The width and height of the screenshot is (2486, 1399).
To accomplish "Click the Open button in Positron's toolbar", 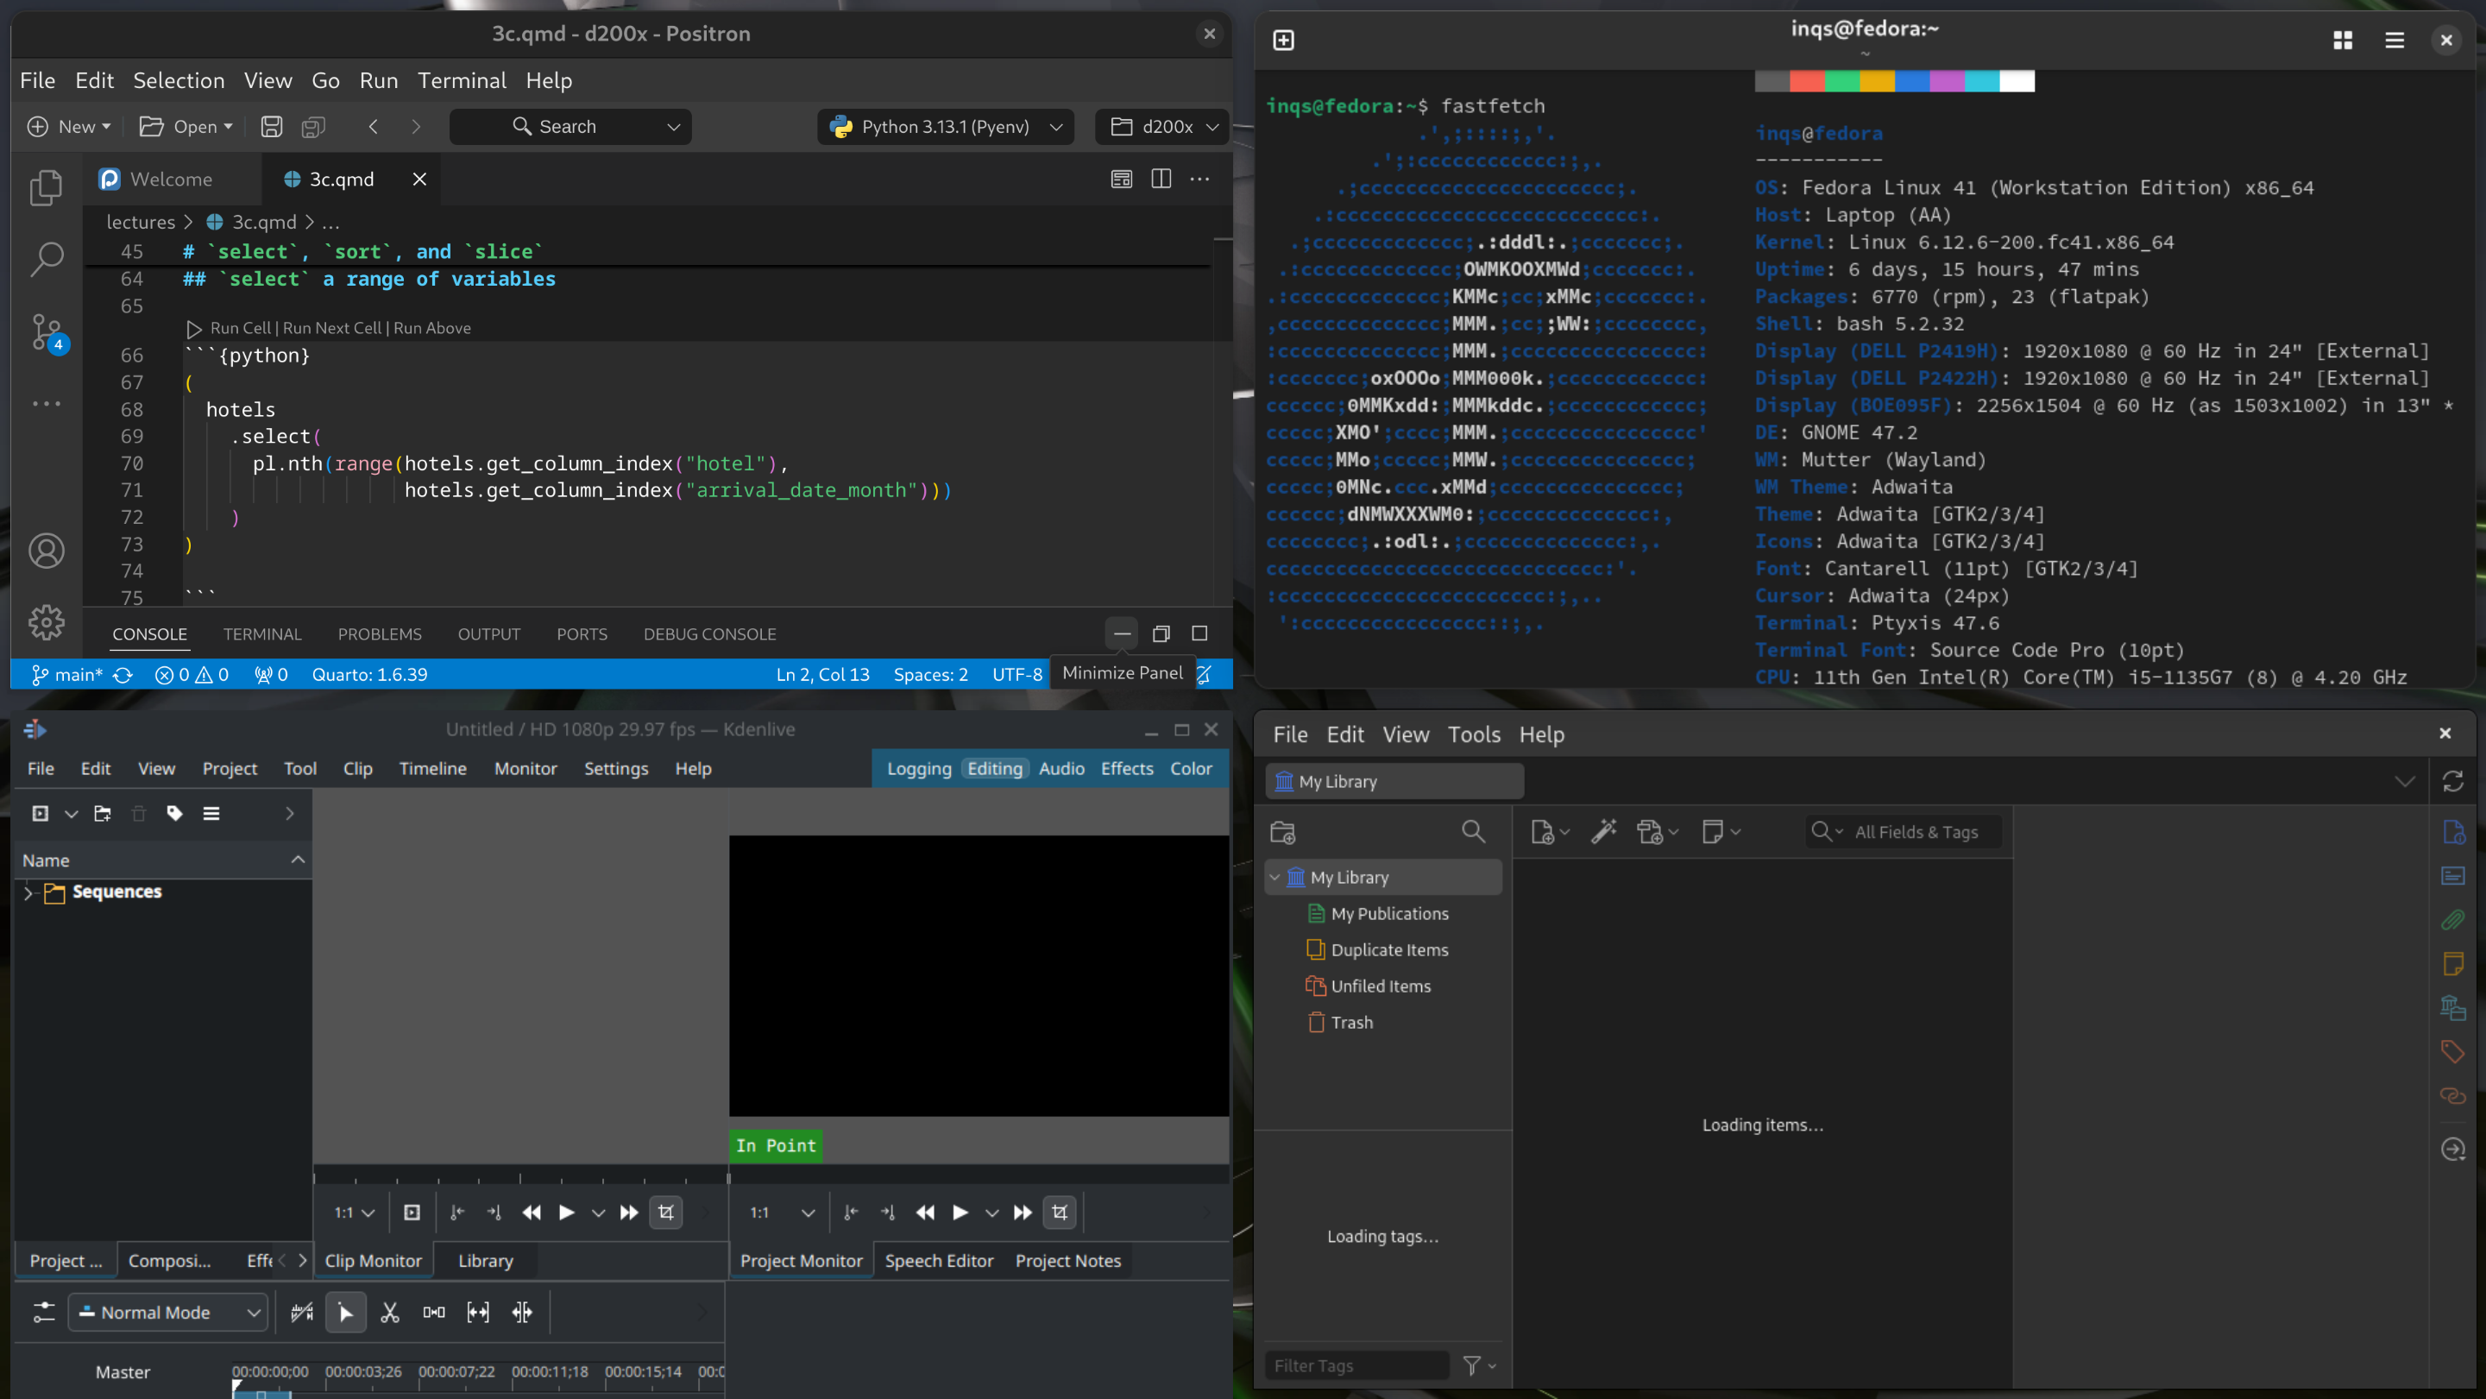I will (x=186, y=127).
